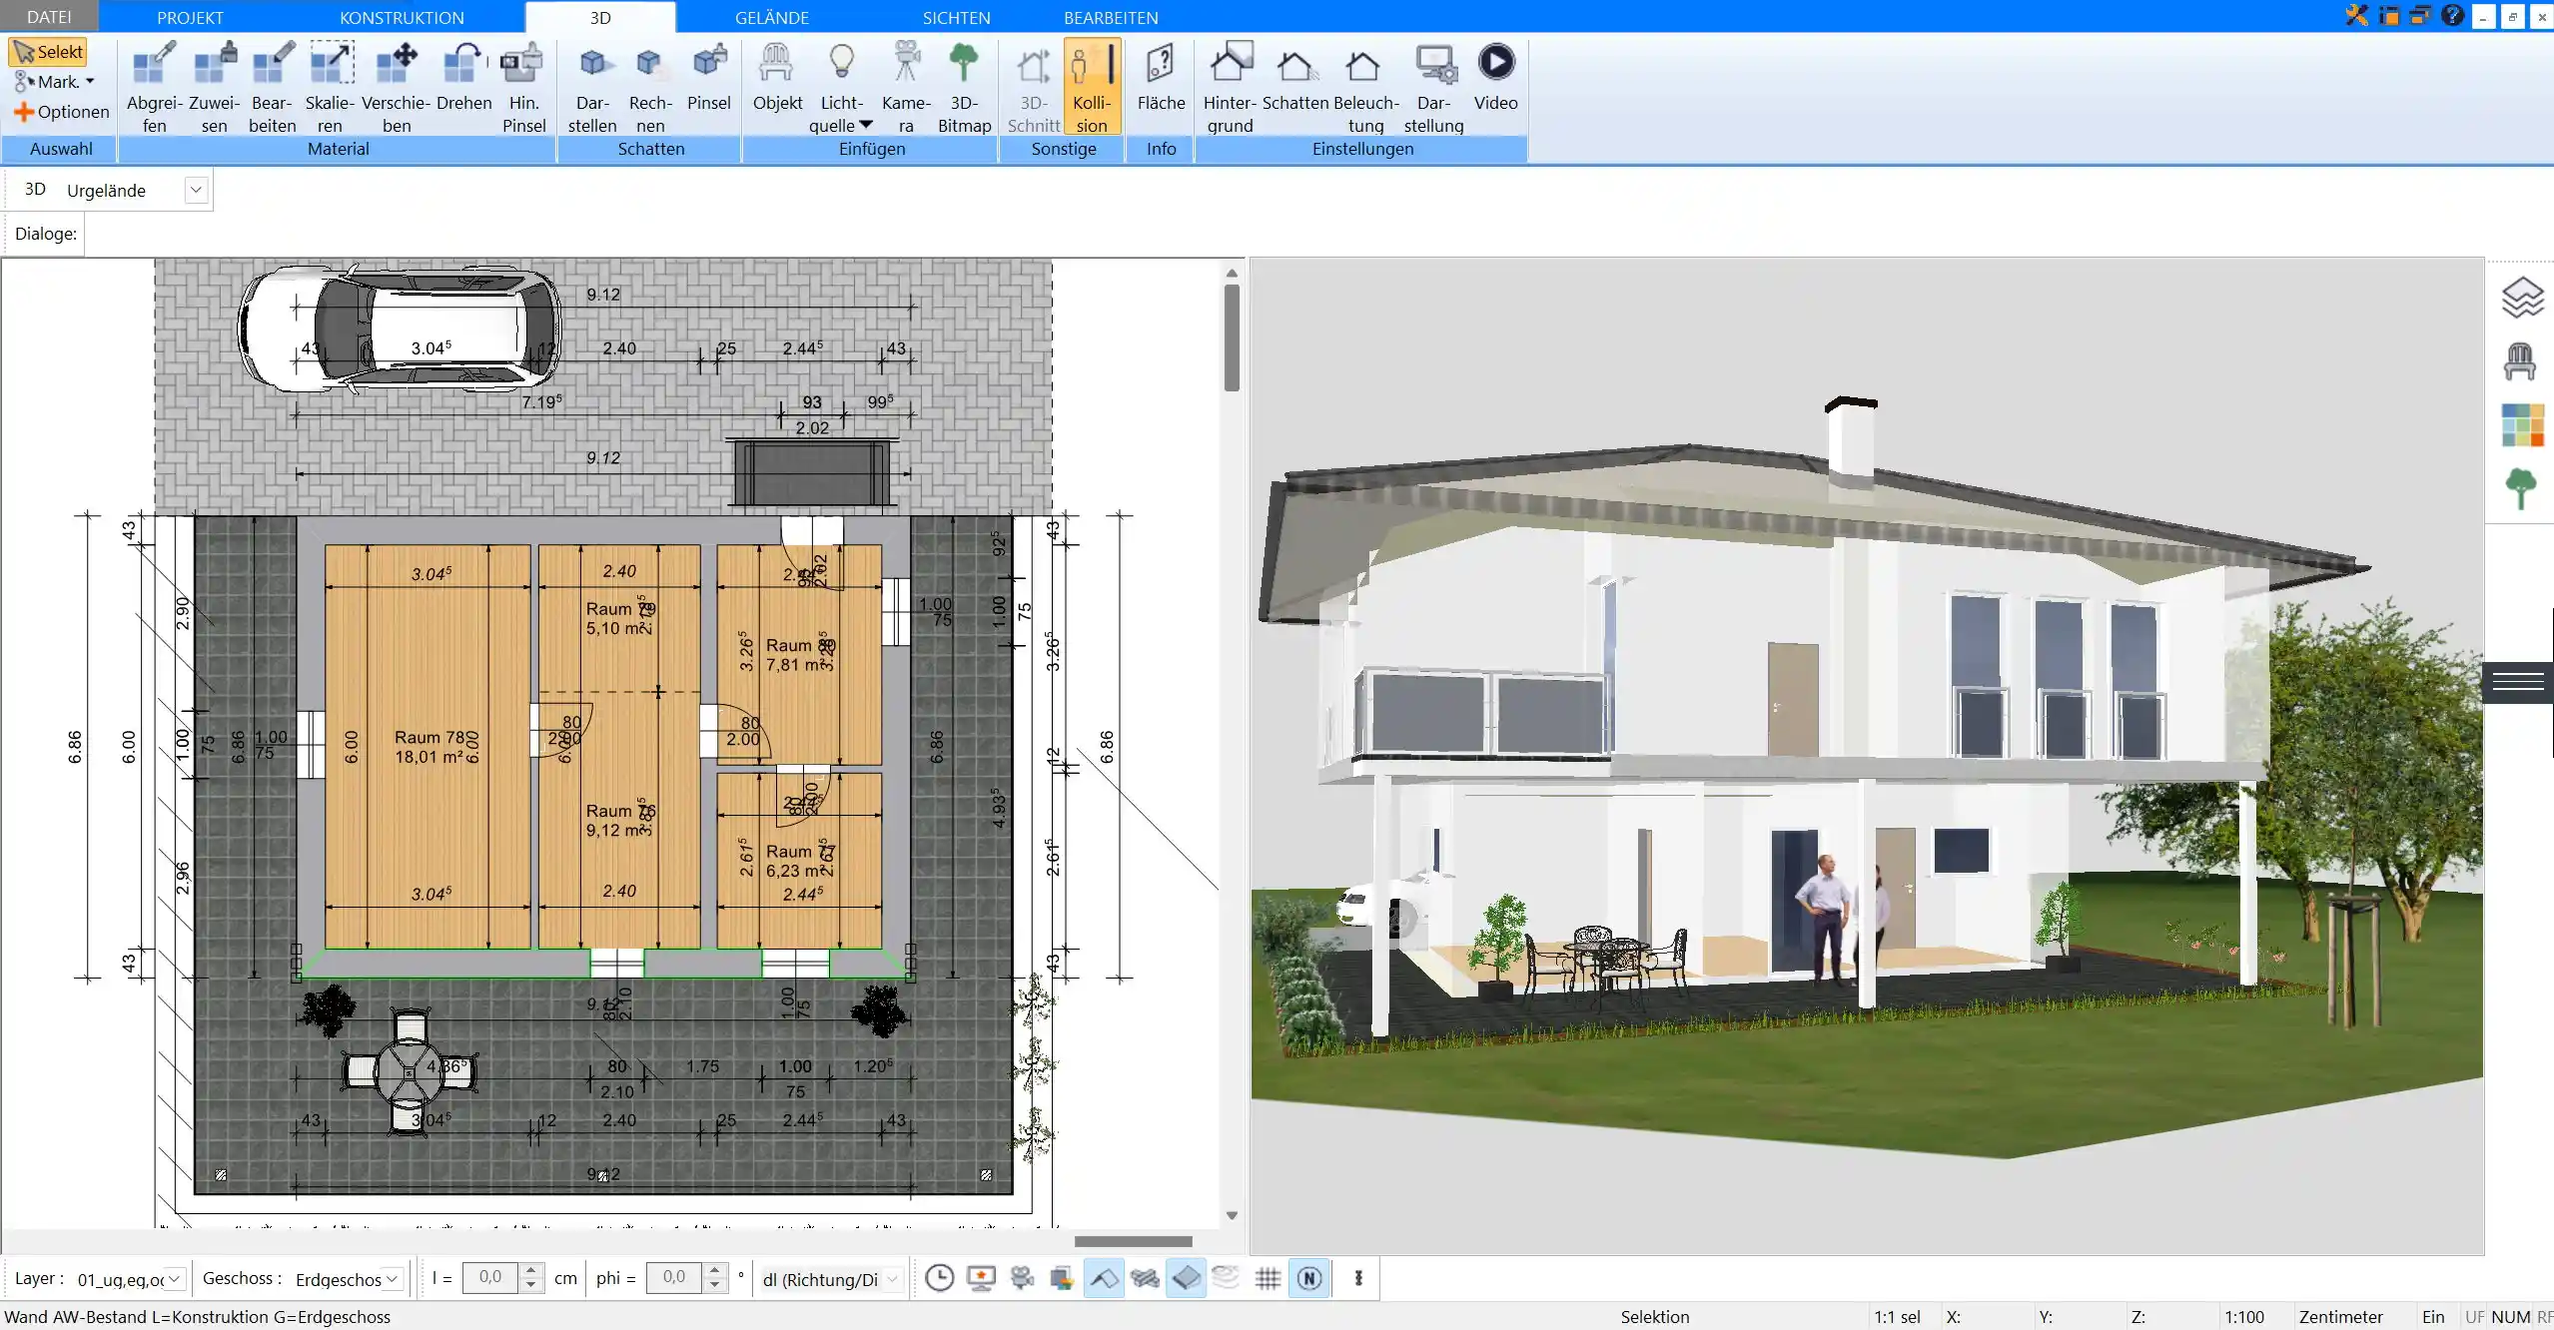The width and height of the screenshot is (2554, 1330).
Task: Expand the right sidebar panel handle
Action: [2517, 682]
